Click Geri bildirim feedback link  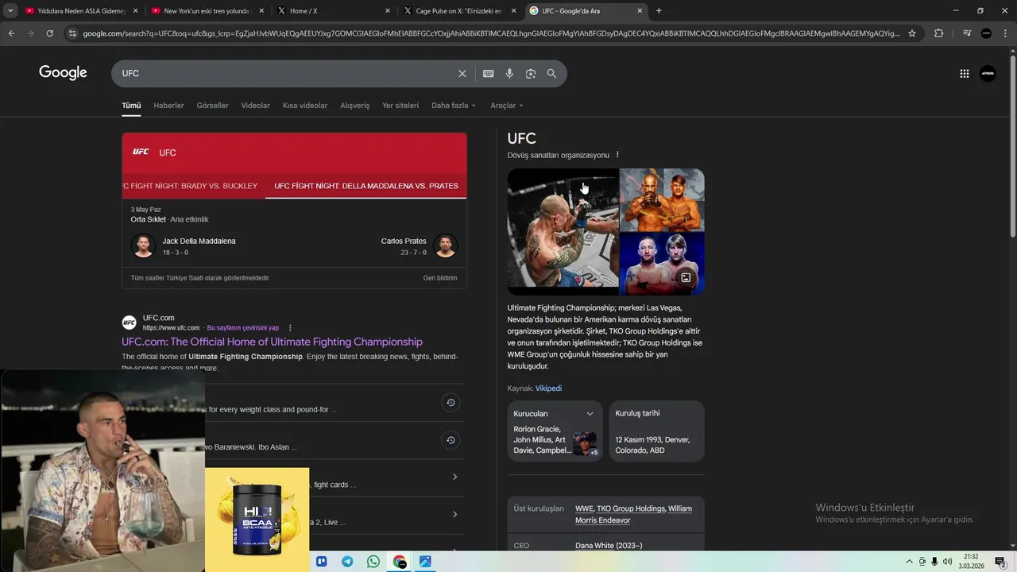pyautogui.click(x=440, y=278)
